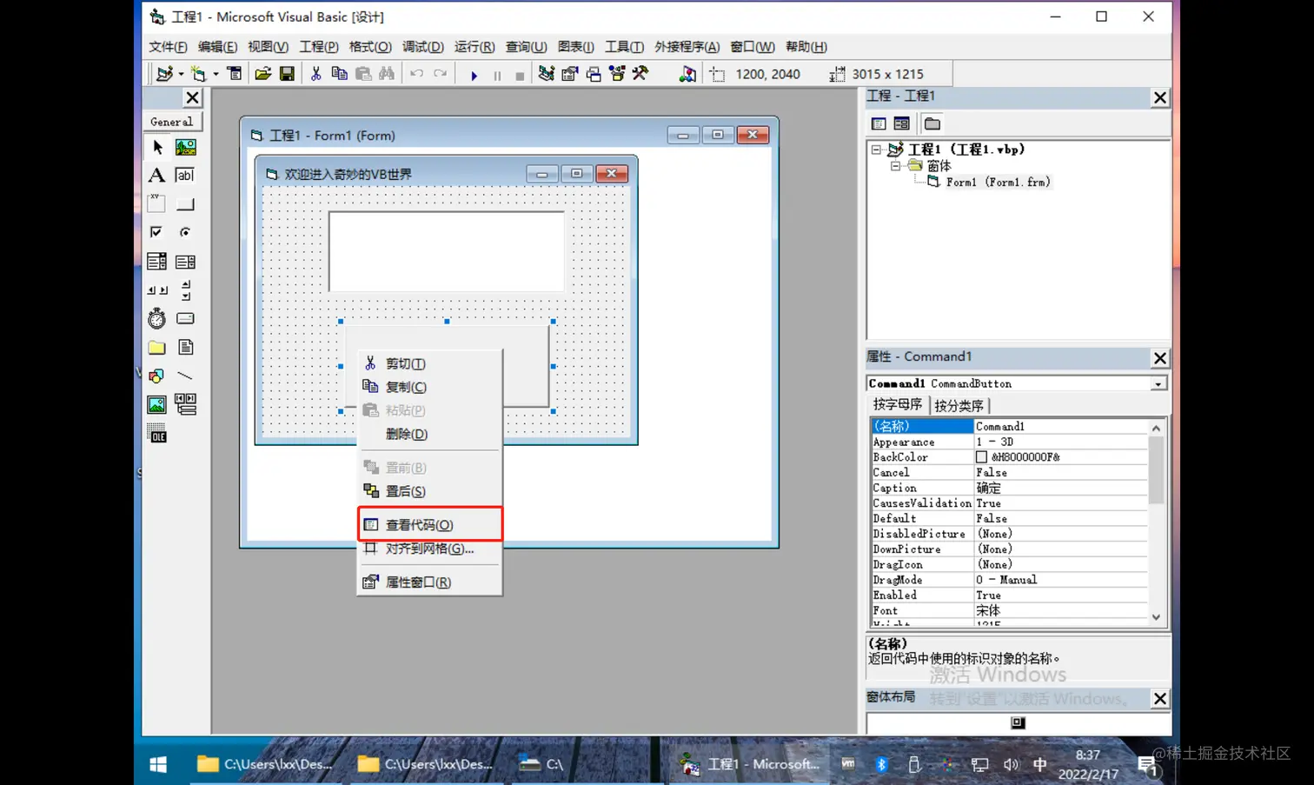This screenshot has height=785, width=1314.
Task: Choose 删除(D) from the context menu
Action: pos(430,434)
